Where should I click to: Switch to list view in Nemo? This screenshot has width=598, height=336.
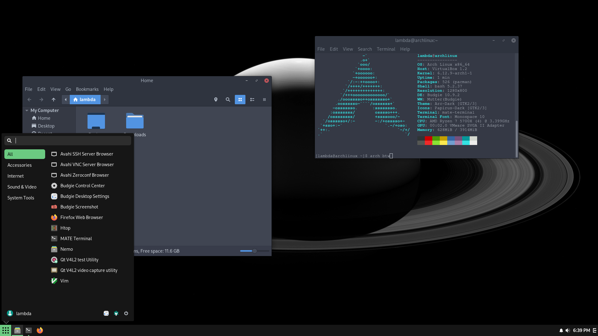pos(252,100)
